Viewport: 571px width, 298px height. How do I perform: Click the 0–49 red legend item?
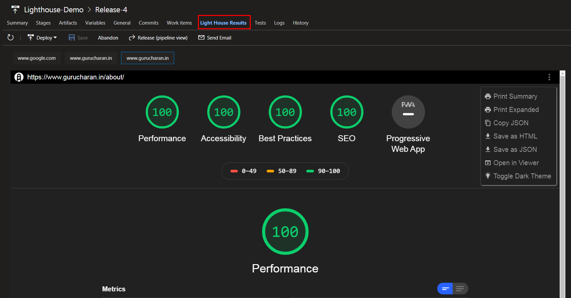coord(243,171)
